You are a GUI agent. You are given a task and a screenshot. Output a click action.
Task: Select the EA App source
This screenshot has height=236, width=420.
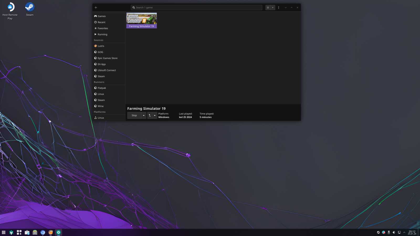(109, 64)
